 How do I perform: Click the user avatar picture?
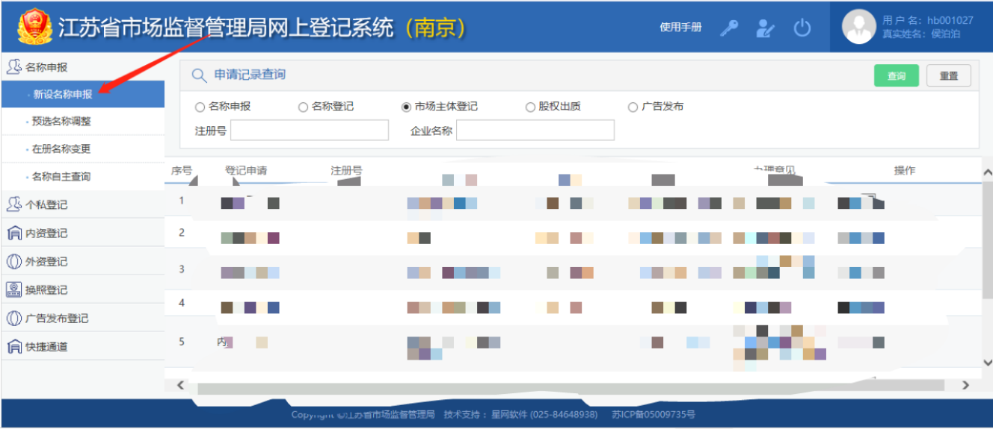coord(858,27)
